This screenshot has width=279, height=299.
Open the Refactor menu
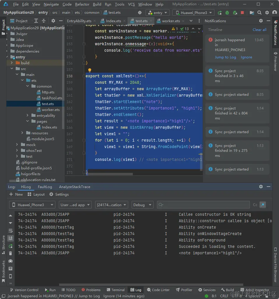[82, 4]
